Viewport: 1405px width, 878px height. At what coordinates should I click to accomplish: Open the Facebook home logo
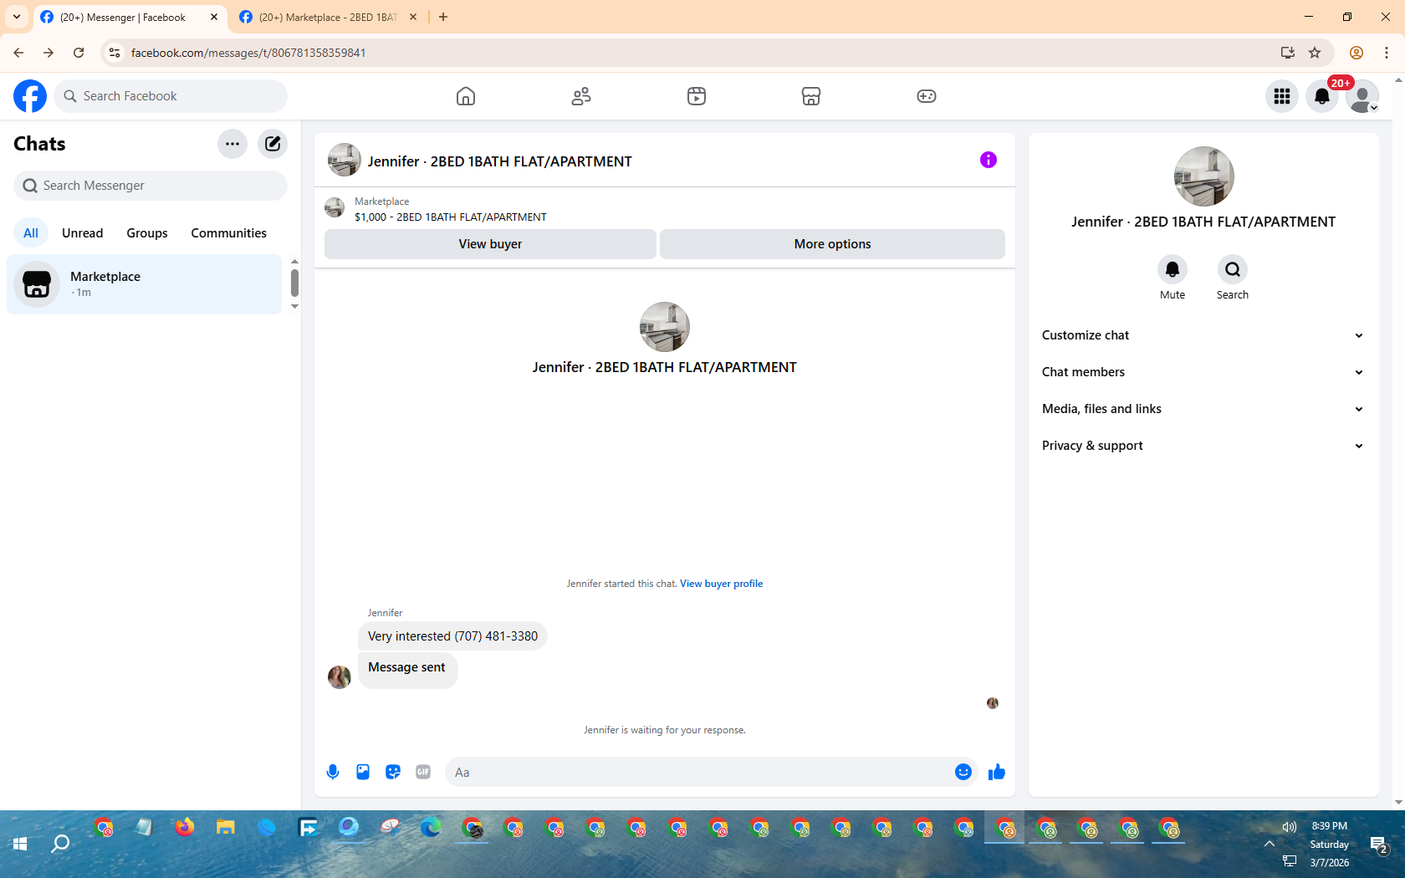[30, 96]
